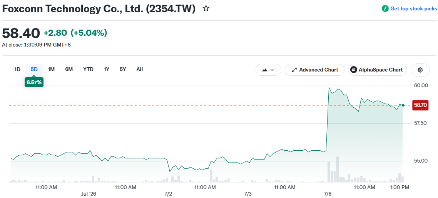Open the AlphaSpace Chart
The width and height of the screenshot is (438, 198).
(378, 70)
